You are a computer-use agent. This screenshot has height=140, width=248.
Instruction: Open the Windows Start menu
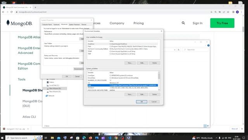coord(2,138)
